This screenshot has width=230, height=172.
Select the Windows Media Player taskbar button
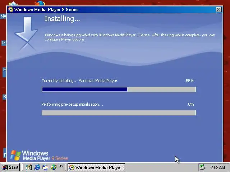96,167
